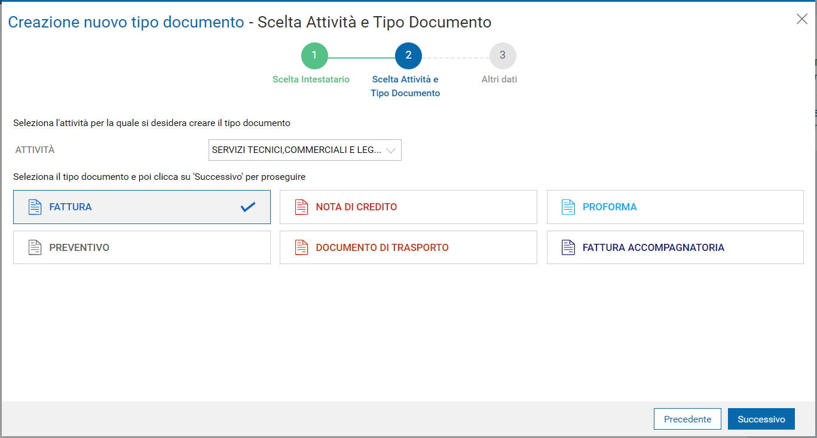Choose FATTURA ACCOMPAGNATORIA option
817x438 pixels.
675,247
